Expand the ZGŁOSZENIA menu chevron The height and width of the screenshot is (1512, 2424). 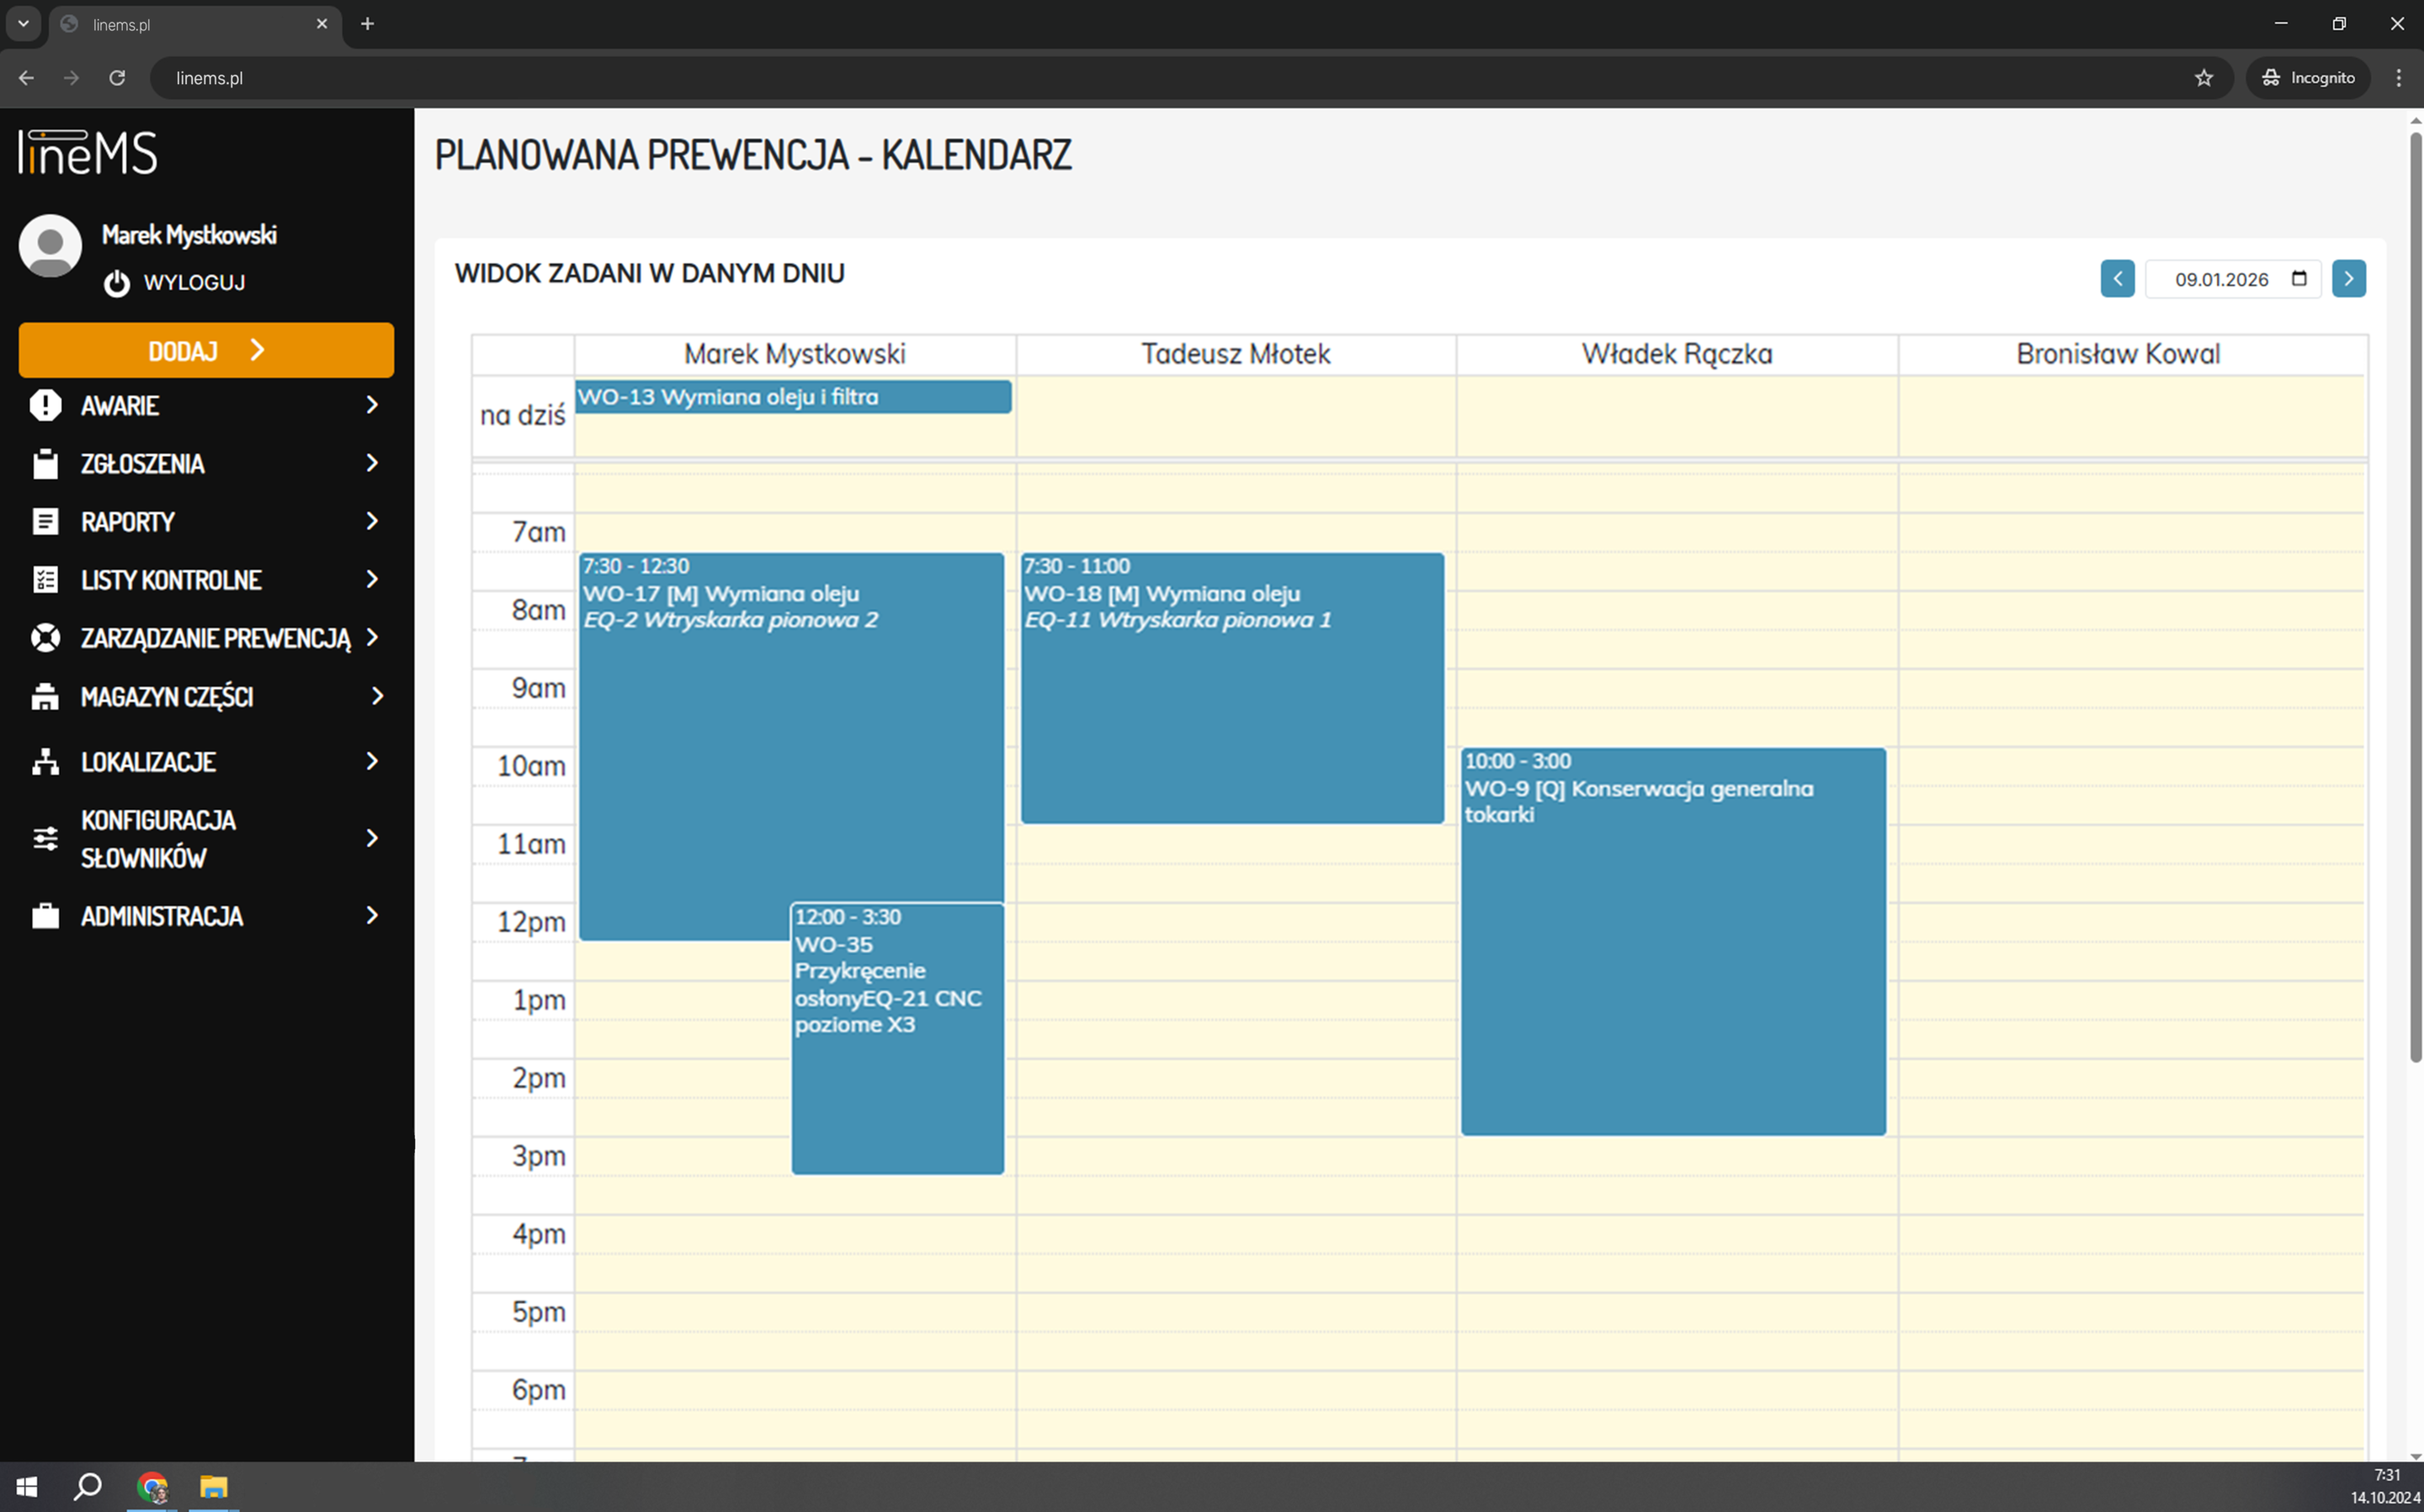point(373,464)
